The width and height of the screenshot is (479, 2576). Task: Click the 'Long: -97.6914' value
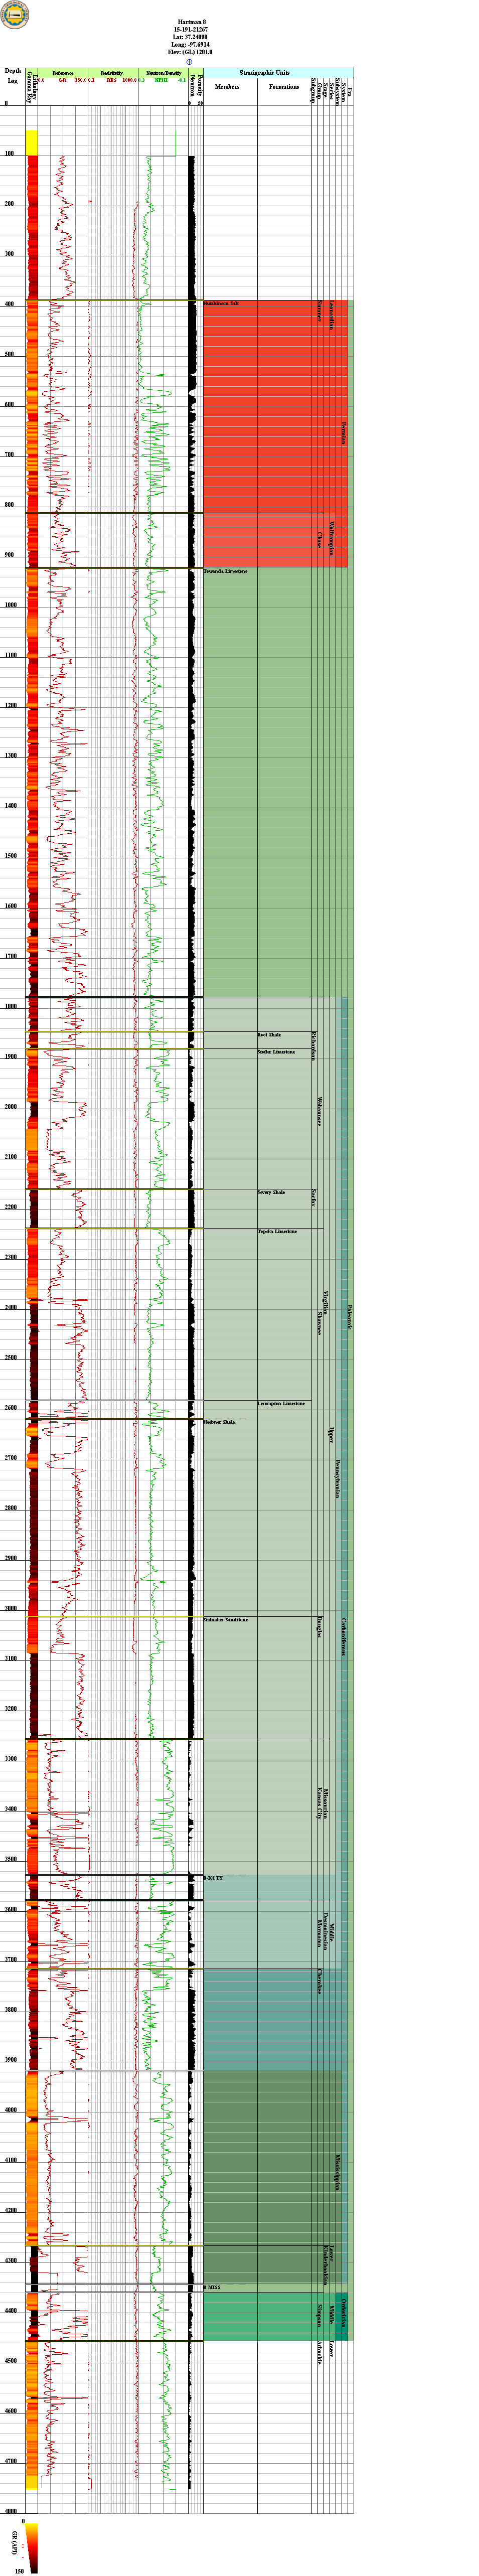190,45
